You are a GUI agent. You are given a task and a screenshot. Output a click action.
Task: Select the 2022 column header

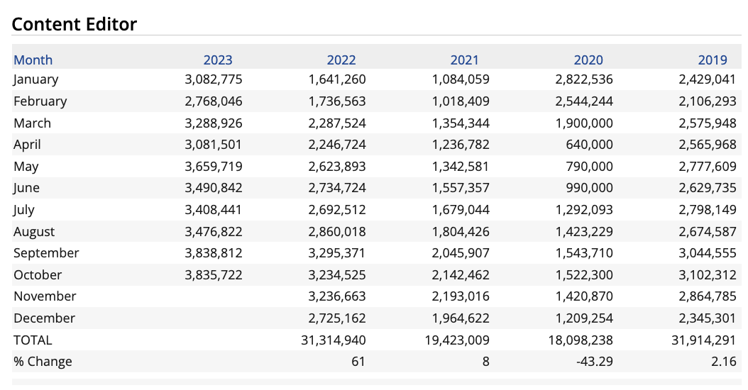[x=341, y=60]
